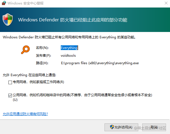Uncheck the 公用网络 checkbox
Viewport: 170px width, 134px height.
tap(10, 96)
